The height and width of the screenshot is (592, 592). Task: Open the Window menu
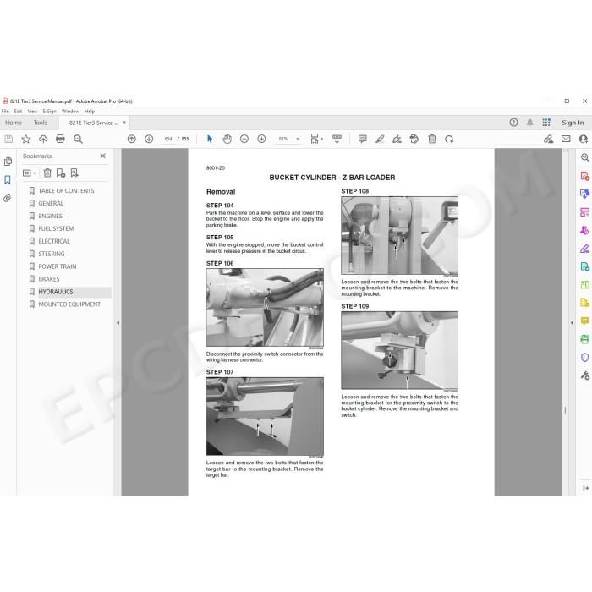pyautogui.click(x=70, y=112)
